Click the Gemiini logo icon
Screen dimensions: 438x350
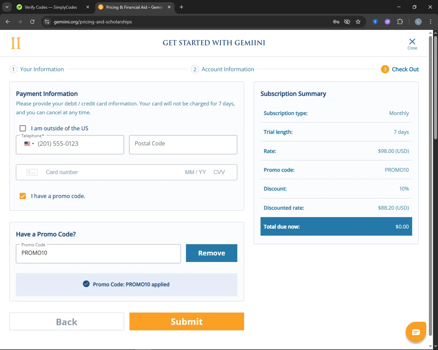(16, 43)
